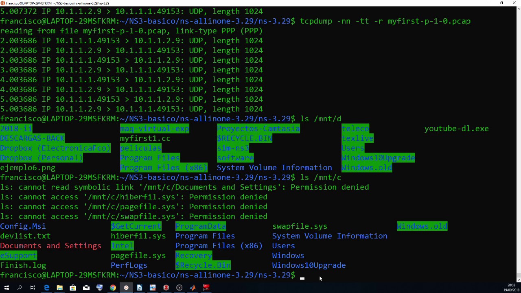Screen dimensions: 521x293
Task: Close the terminal window
Action: pyautogui.click(x=514, y=3)
